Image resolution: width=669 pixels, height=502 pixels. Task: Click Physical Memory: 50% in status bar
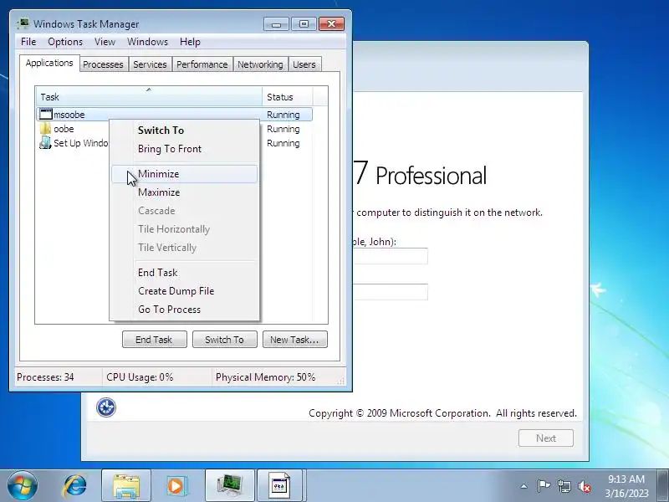click(265, 377)
